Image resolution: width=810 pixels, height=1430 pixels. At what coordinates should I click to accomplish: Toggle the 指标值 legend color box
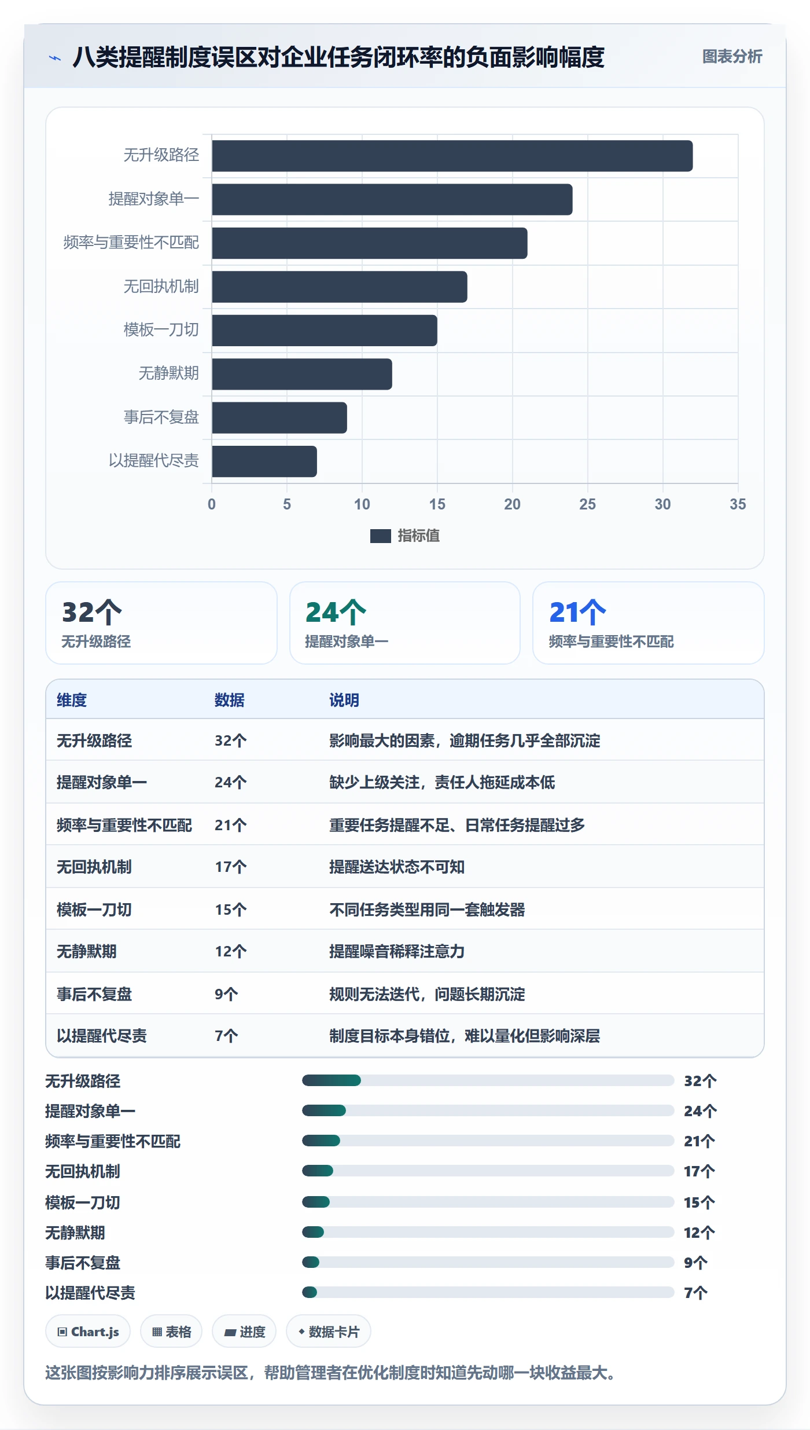click(380, 536)
